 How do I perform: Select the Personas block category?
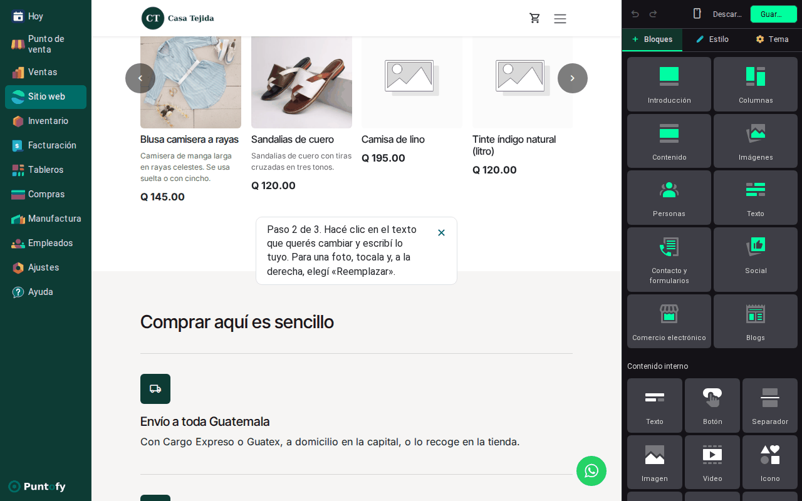(x=669, y=198)
